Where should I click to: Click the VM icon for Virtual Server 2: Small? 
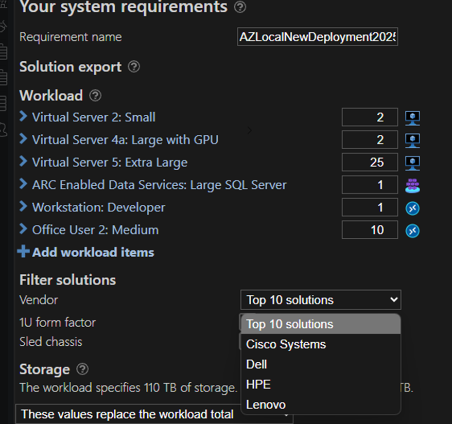412,117
